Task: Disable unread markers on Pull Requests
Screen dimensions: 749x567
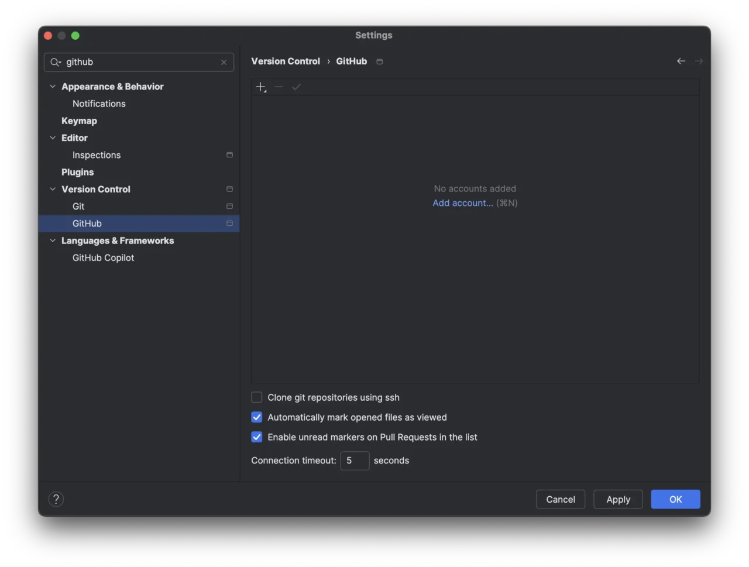Action: [x=257, y=437]
